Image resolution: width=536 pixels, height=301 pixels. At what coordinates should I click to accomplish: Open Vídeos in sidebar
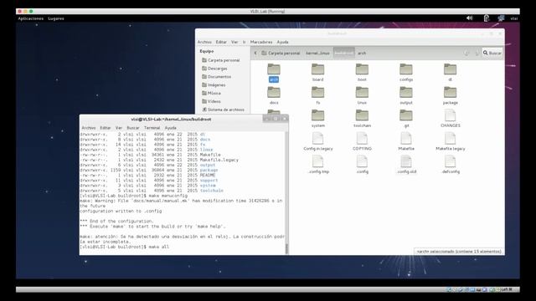coord(211,101)
